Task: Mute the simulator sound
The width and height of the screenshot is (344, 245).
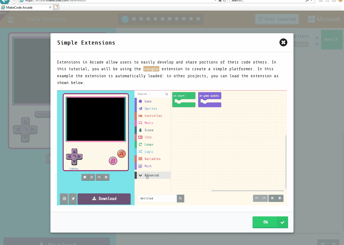Action: click(99, 177)
